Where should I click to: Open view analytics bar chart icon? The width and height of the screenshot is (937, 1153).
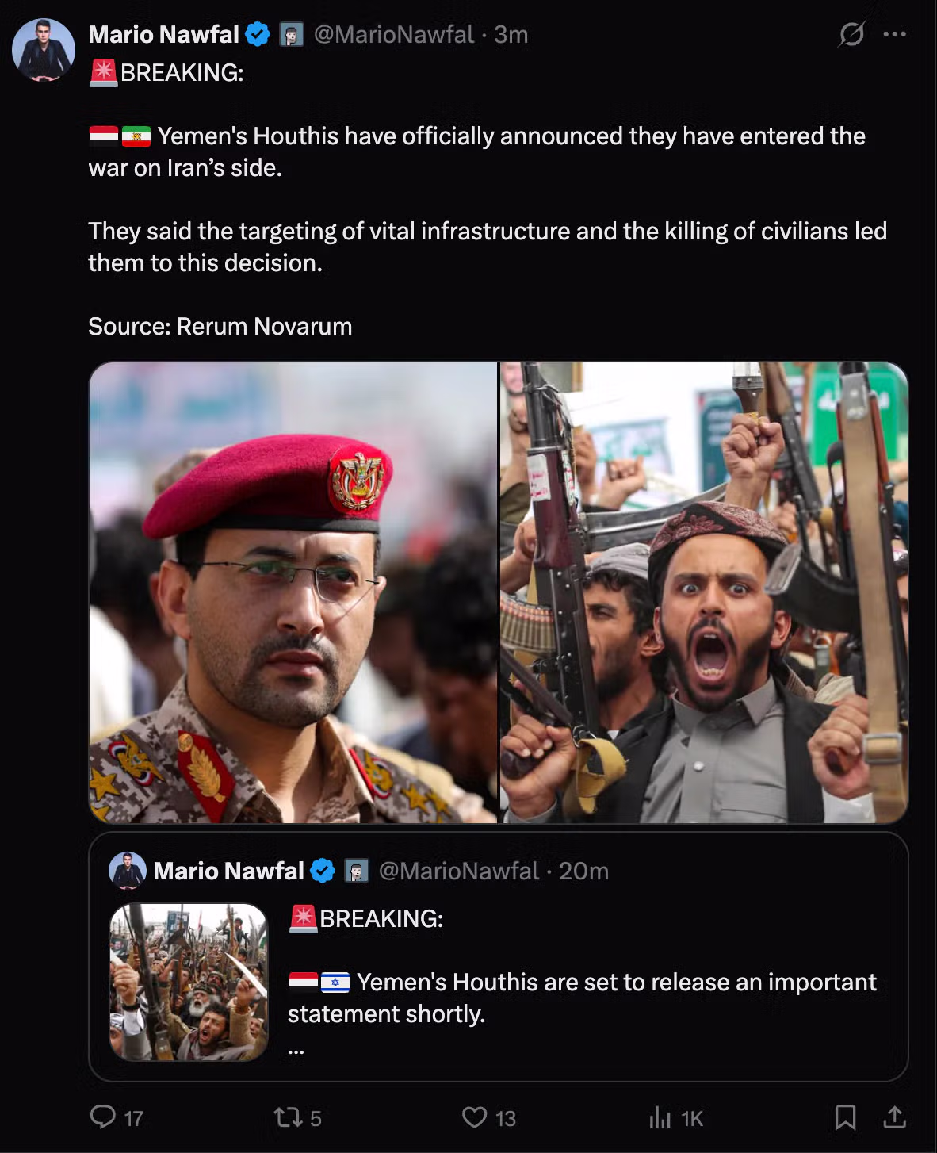pos(660,1117)
